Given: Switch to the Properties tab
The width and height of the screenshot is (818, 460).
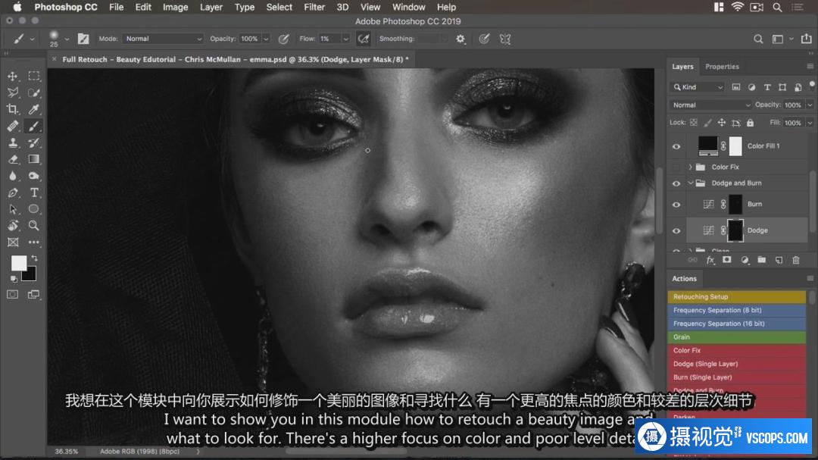Looking at the screenshot, I should point(722,67).
